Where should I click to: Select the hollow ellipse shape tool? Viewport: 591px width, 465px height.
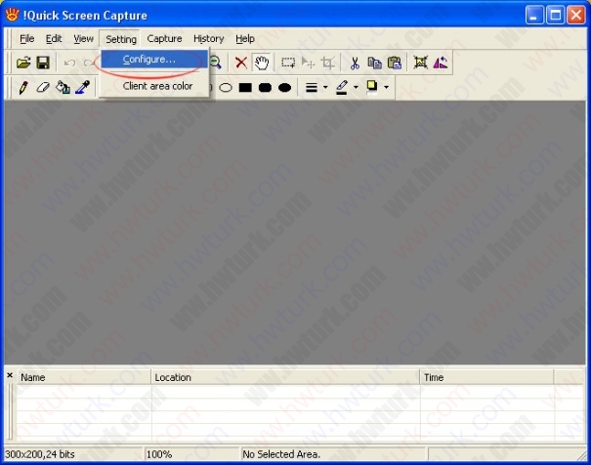(226, 88)
